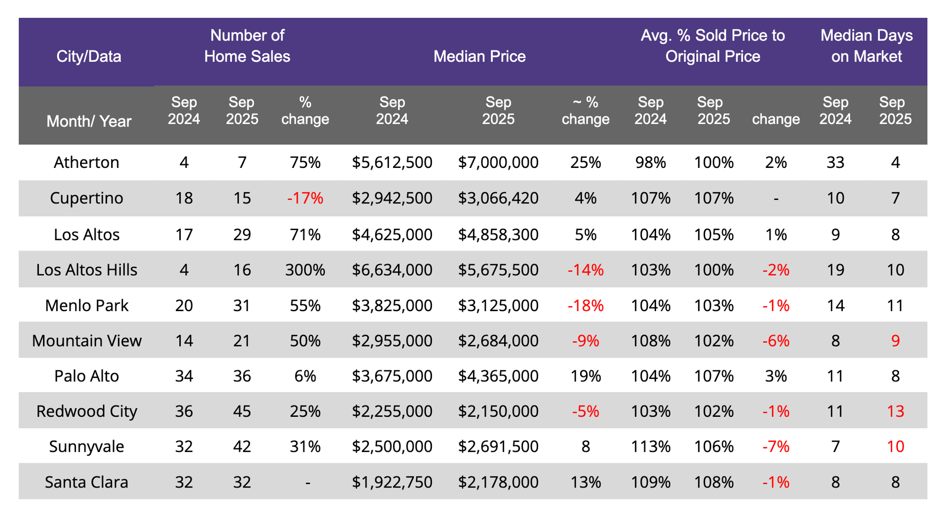Click Mountain View's -6% sold price change

click(775, 341)
